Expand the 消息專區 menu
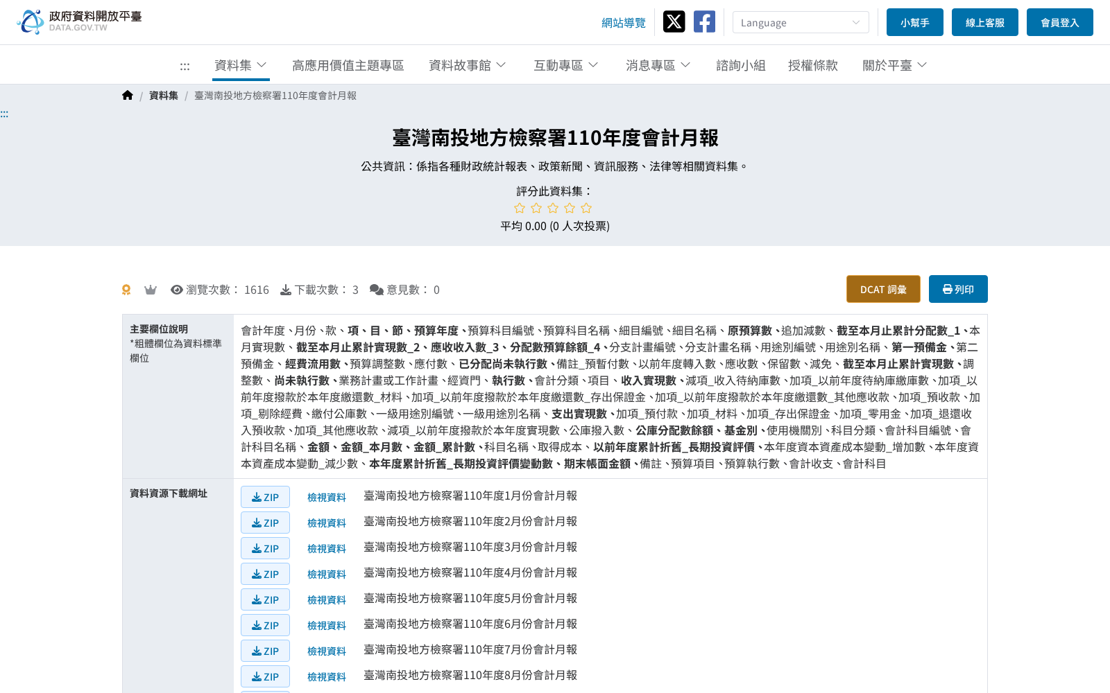The image size is (1110, 693). [658, 65]
